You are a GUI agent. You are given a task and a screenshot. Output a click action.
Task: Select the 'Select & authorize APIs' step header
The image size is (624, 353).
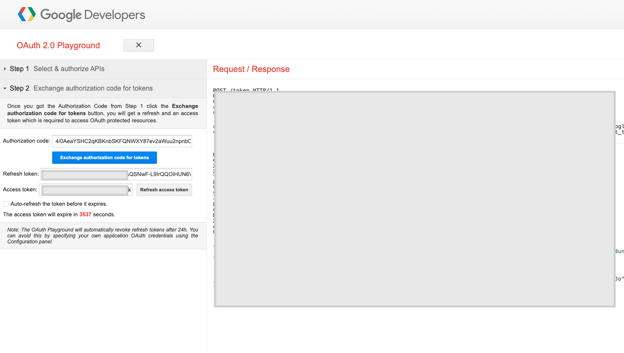pos(69,69)
